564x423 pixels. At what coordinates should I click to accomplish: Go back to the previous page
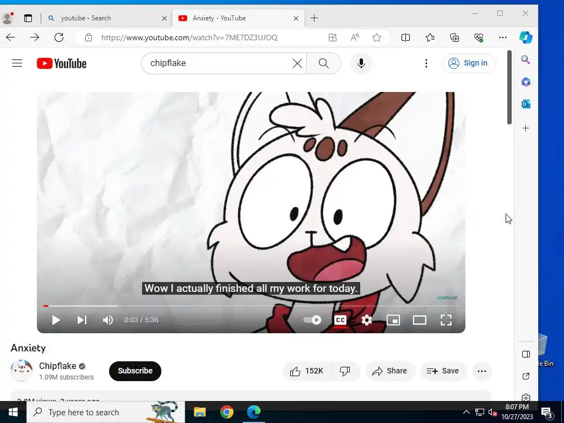[x=10, y=37]
